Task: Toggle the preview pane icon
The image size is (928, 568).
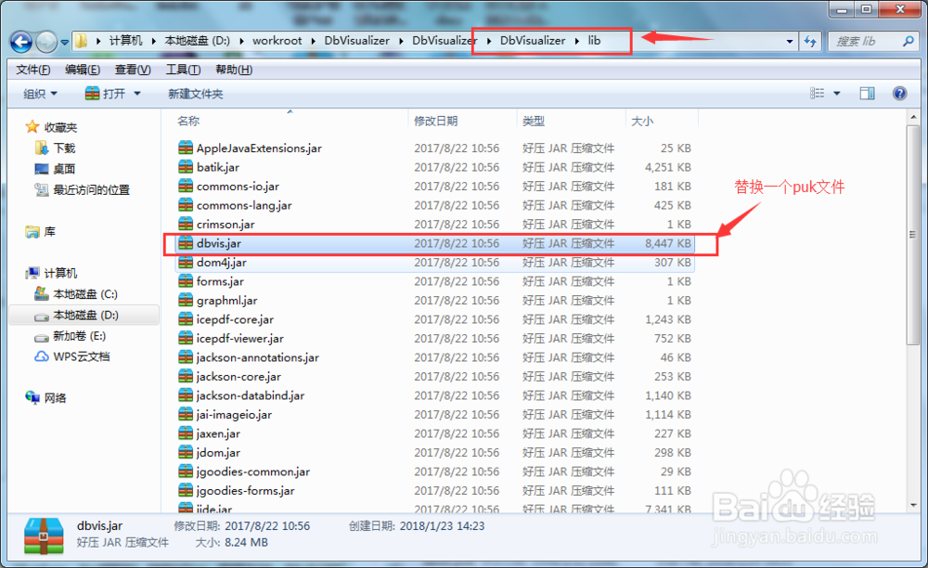Action: click(867, 94)
